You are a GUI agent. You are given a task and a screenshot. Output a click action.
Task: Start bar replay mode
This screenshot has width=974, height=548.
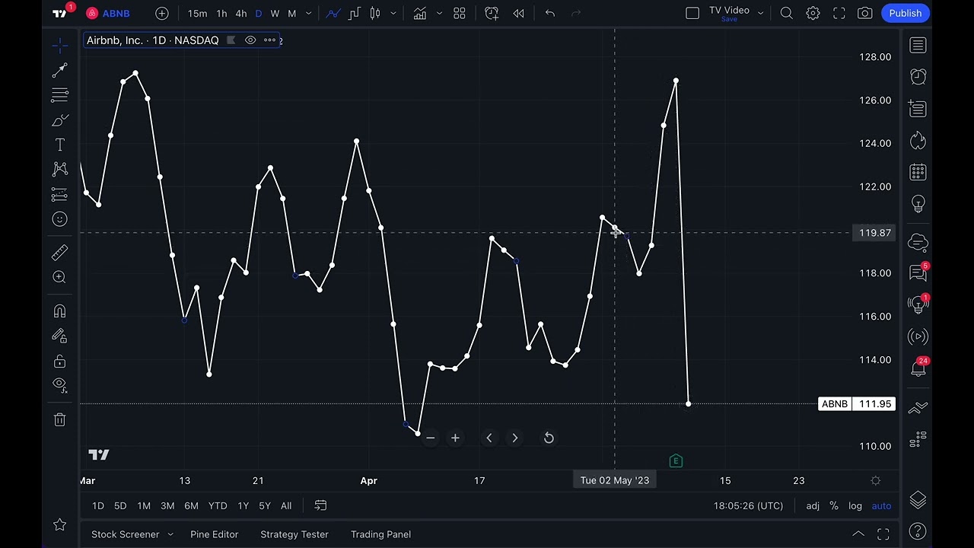(518, 13)
